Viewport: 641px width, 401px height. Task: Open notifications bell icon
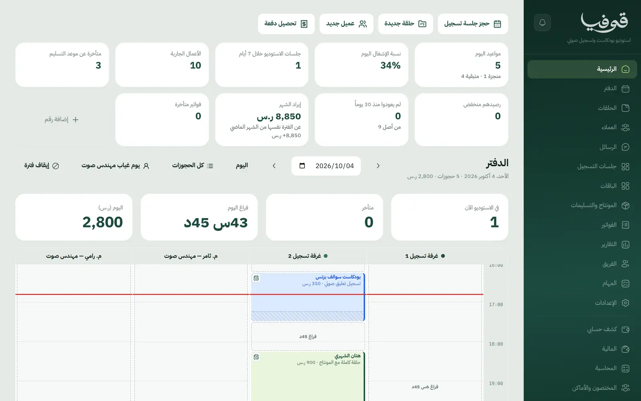tap(542, 22)
